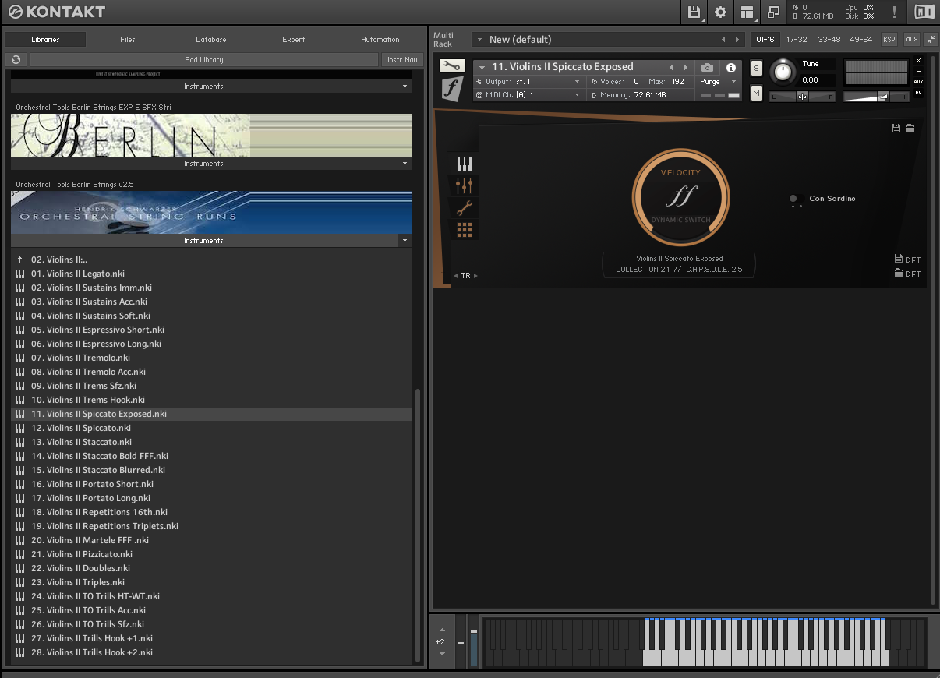Load previous instrument with left arrow

[671, 68]
